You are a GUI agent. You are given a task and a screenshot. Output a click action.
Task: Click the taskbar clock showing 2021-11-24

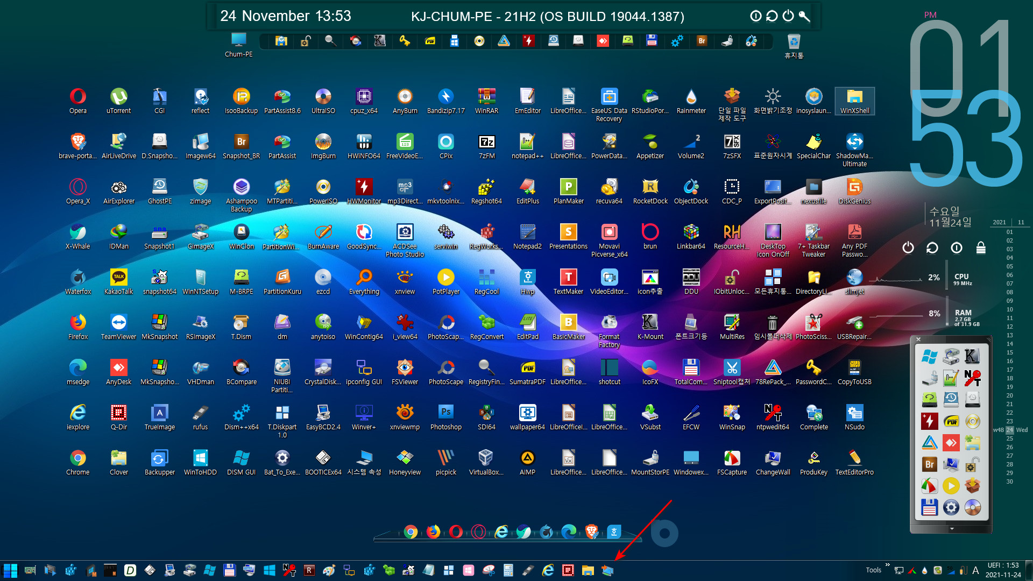pyautogui.click(x=1003, y=570)
